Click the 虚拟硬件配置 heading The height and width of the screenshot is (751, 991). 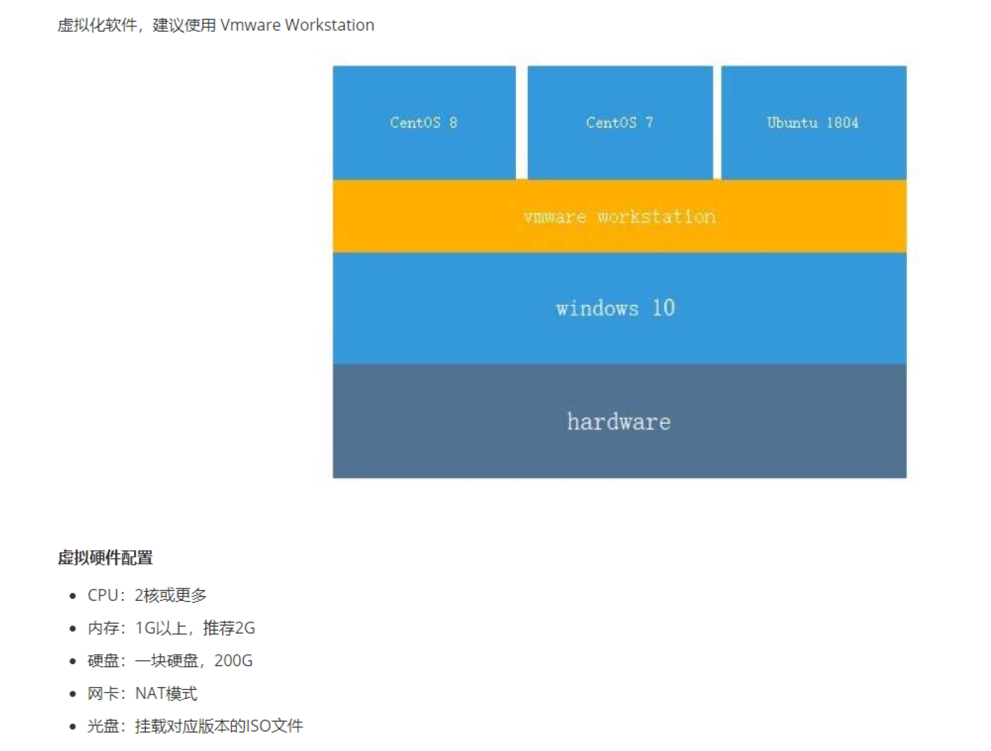106,558
